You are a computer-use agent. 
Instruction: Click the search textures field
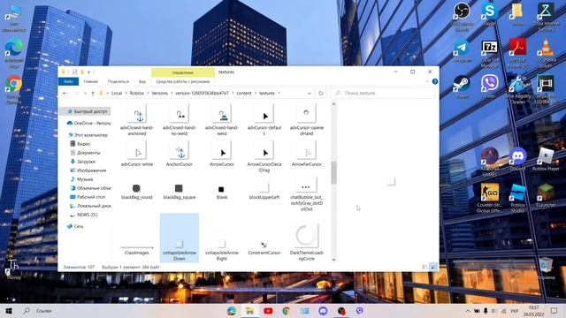click(x=383, y=93)
